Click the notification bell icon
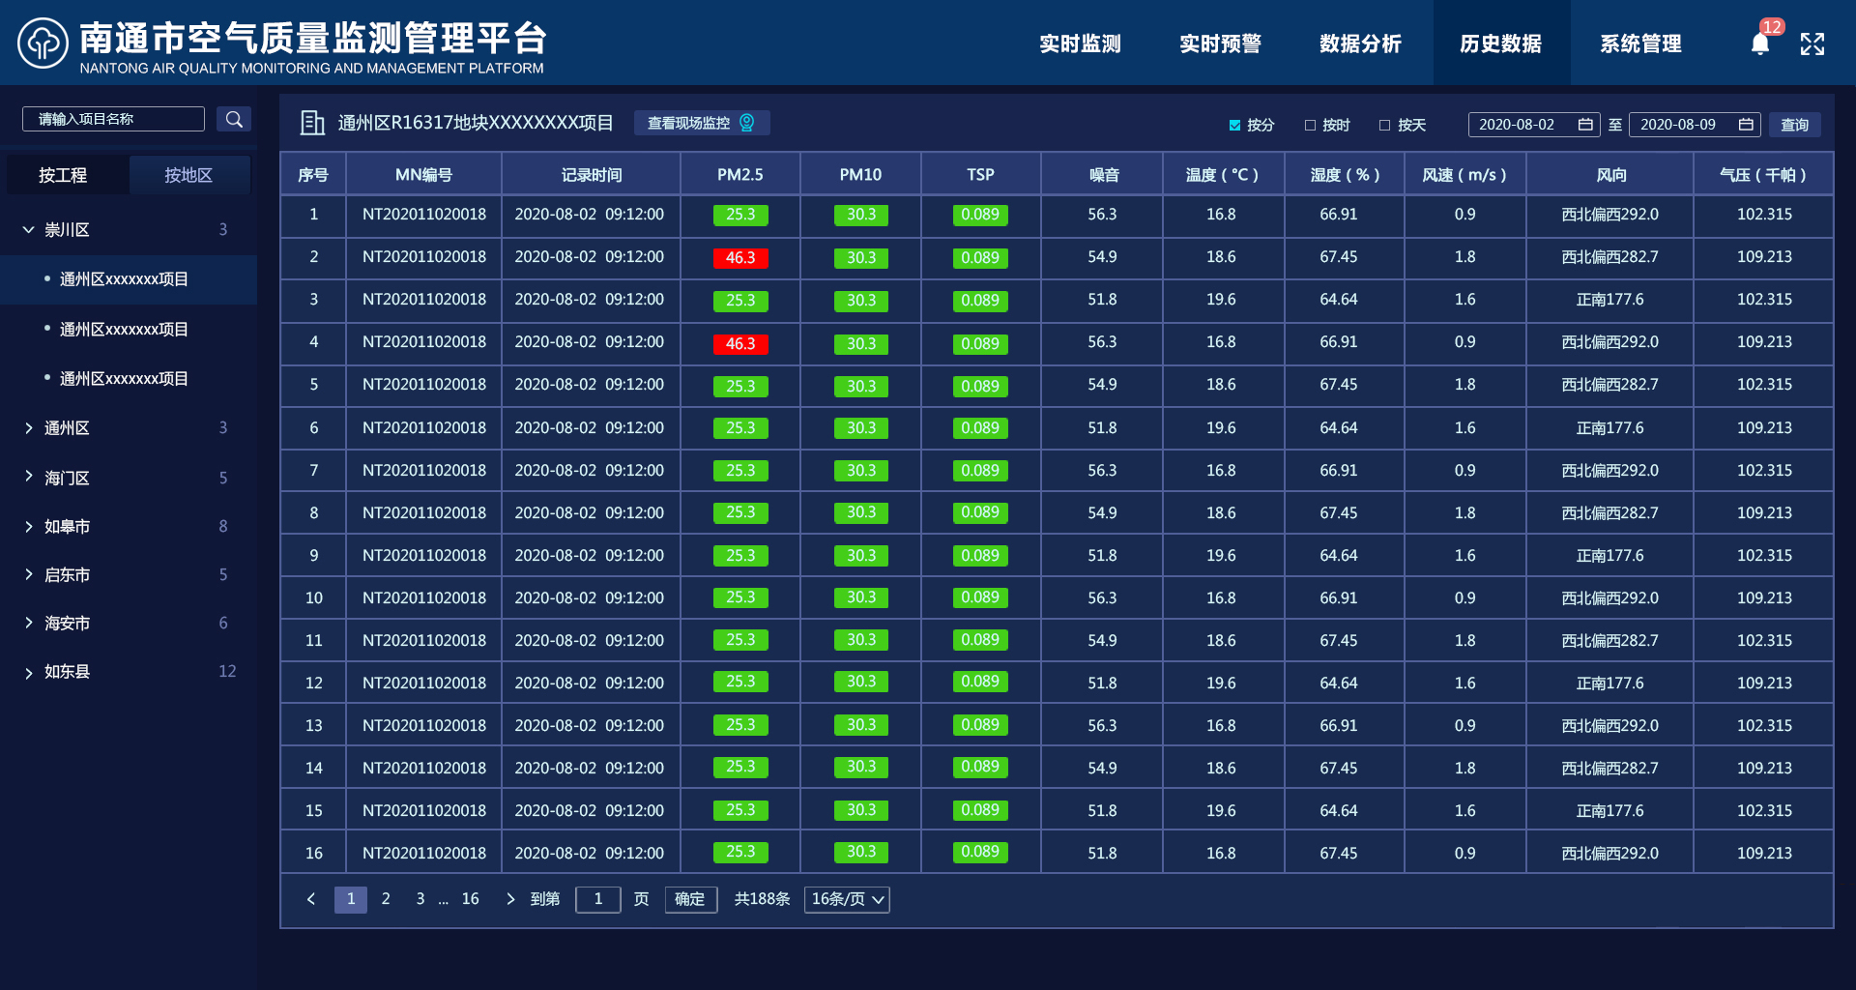 pyautogui.click(x=1759, y=44)
